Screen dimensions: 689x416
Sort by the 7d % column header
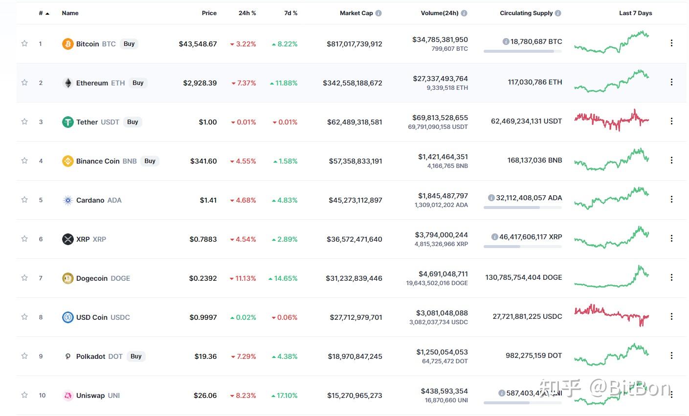tap(290, 13)
